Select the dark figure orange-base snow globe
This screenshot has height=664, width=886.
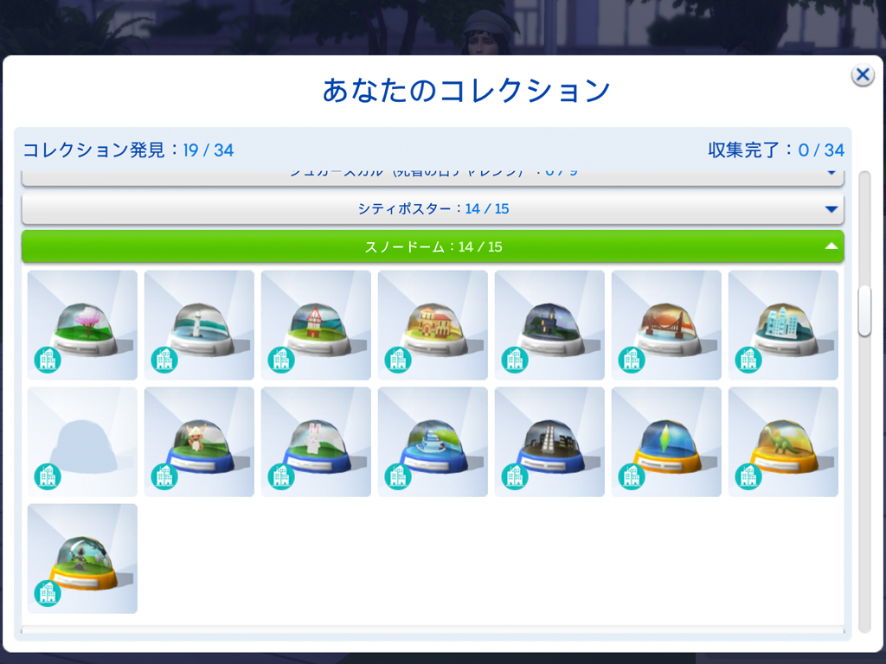(x=82, y=559)
